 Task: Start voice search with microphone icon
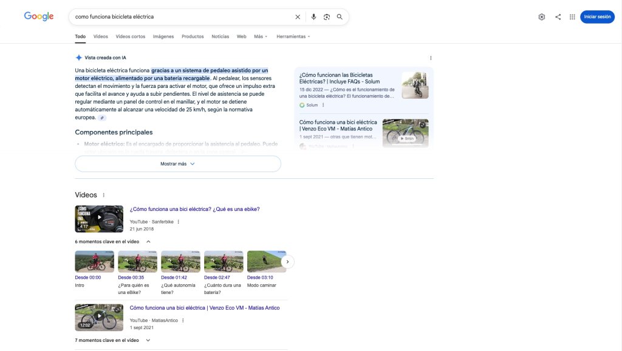tap(313, 17)
